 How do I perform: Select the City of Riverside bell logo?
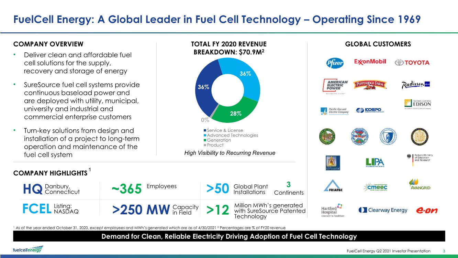333,163
